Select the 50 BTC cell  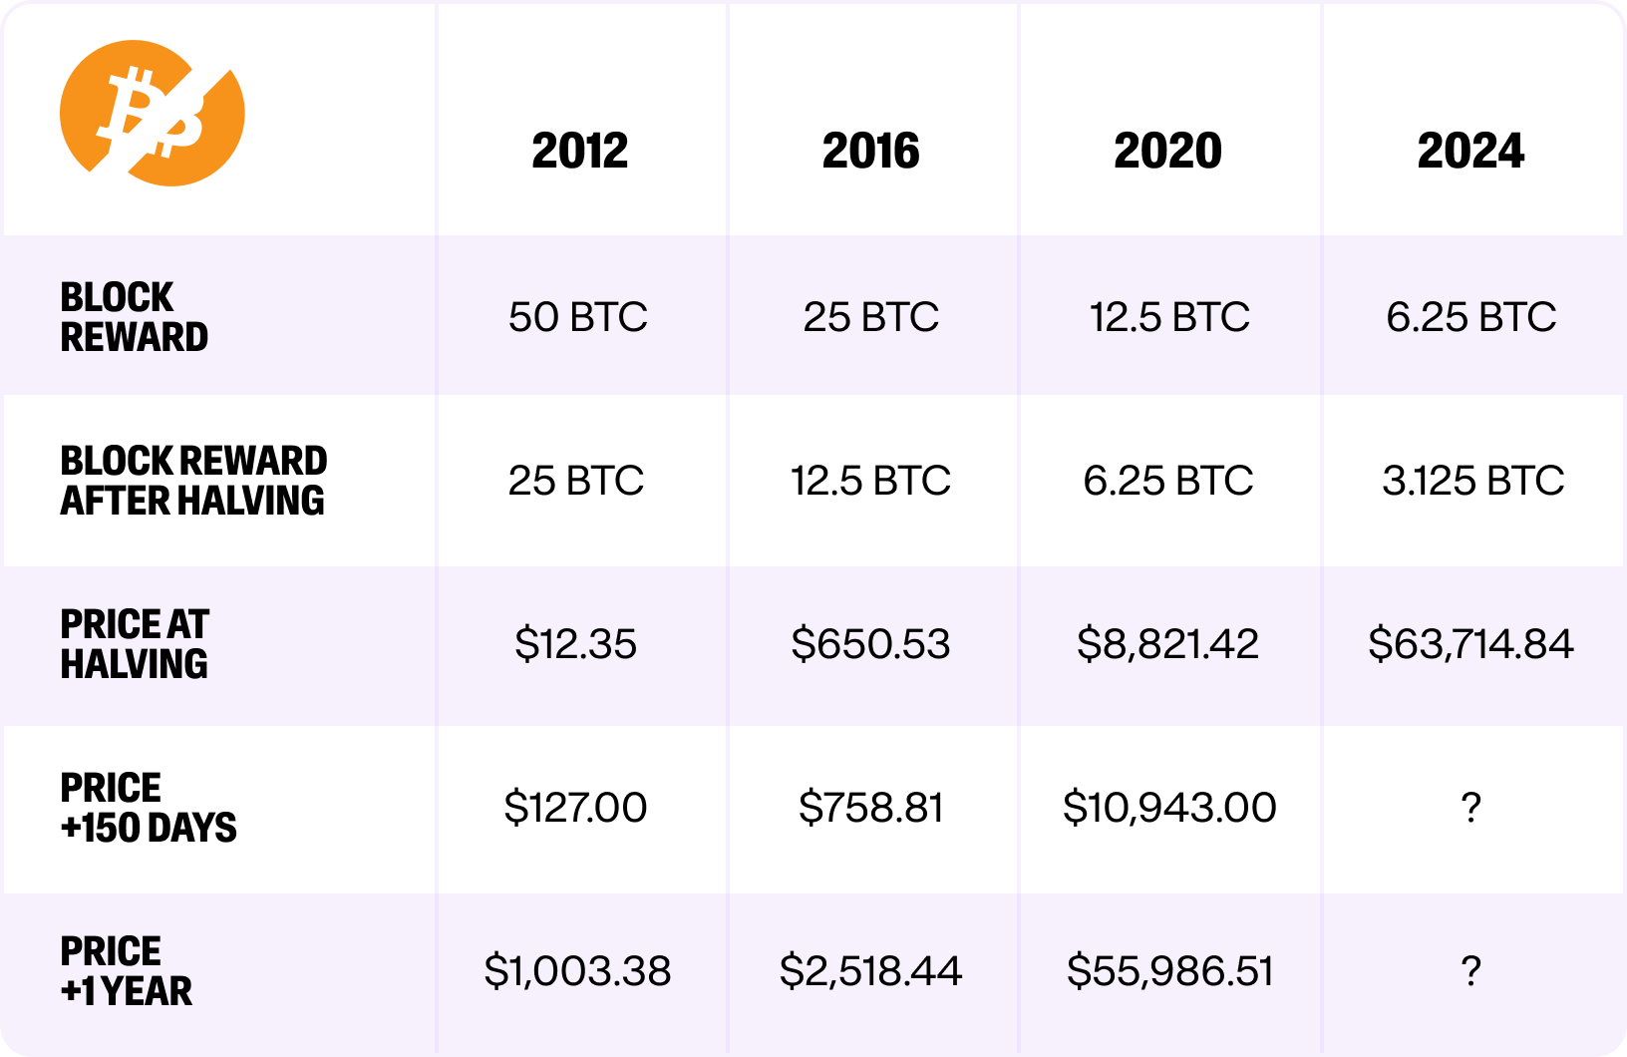(578, 317)
